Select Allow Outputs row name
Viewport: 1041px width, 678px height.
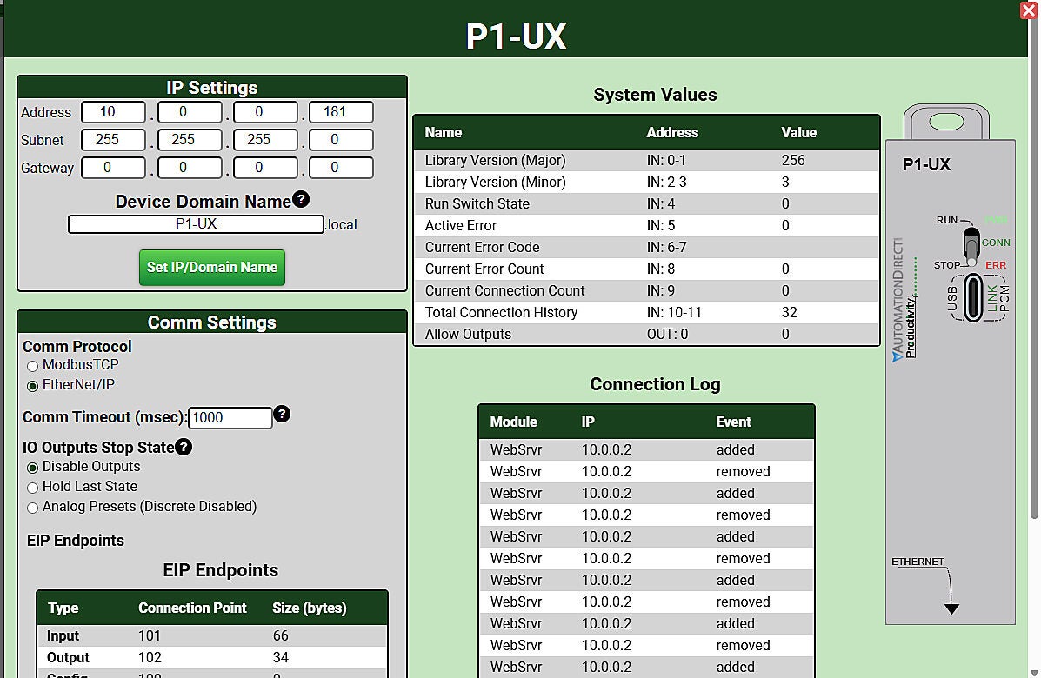pos(468,335)
